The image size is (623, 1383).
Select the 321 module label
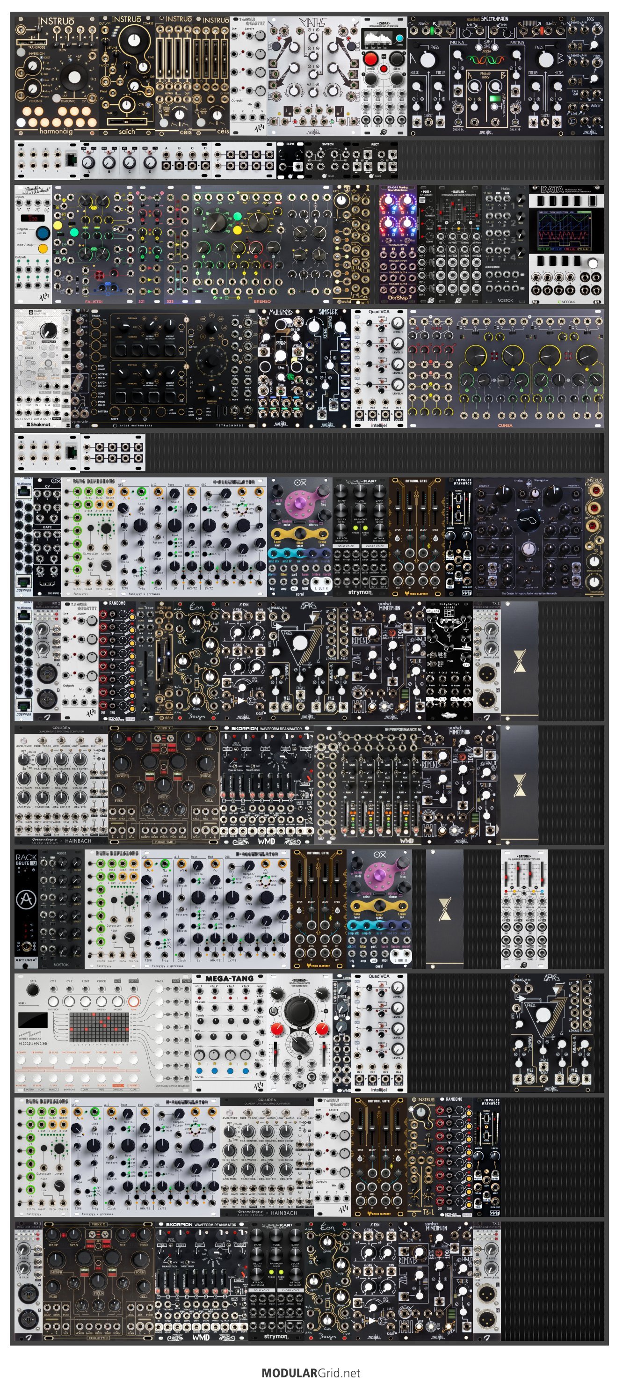[x=142, y=302]
